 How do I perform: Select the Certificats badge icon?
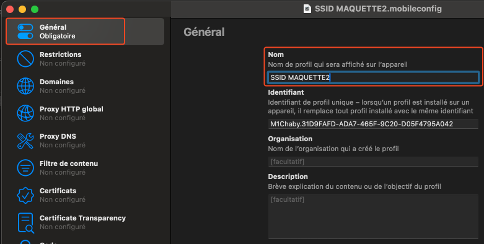pos(25,195)
